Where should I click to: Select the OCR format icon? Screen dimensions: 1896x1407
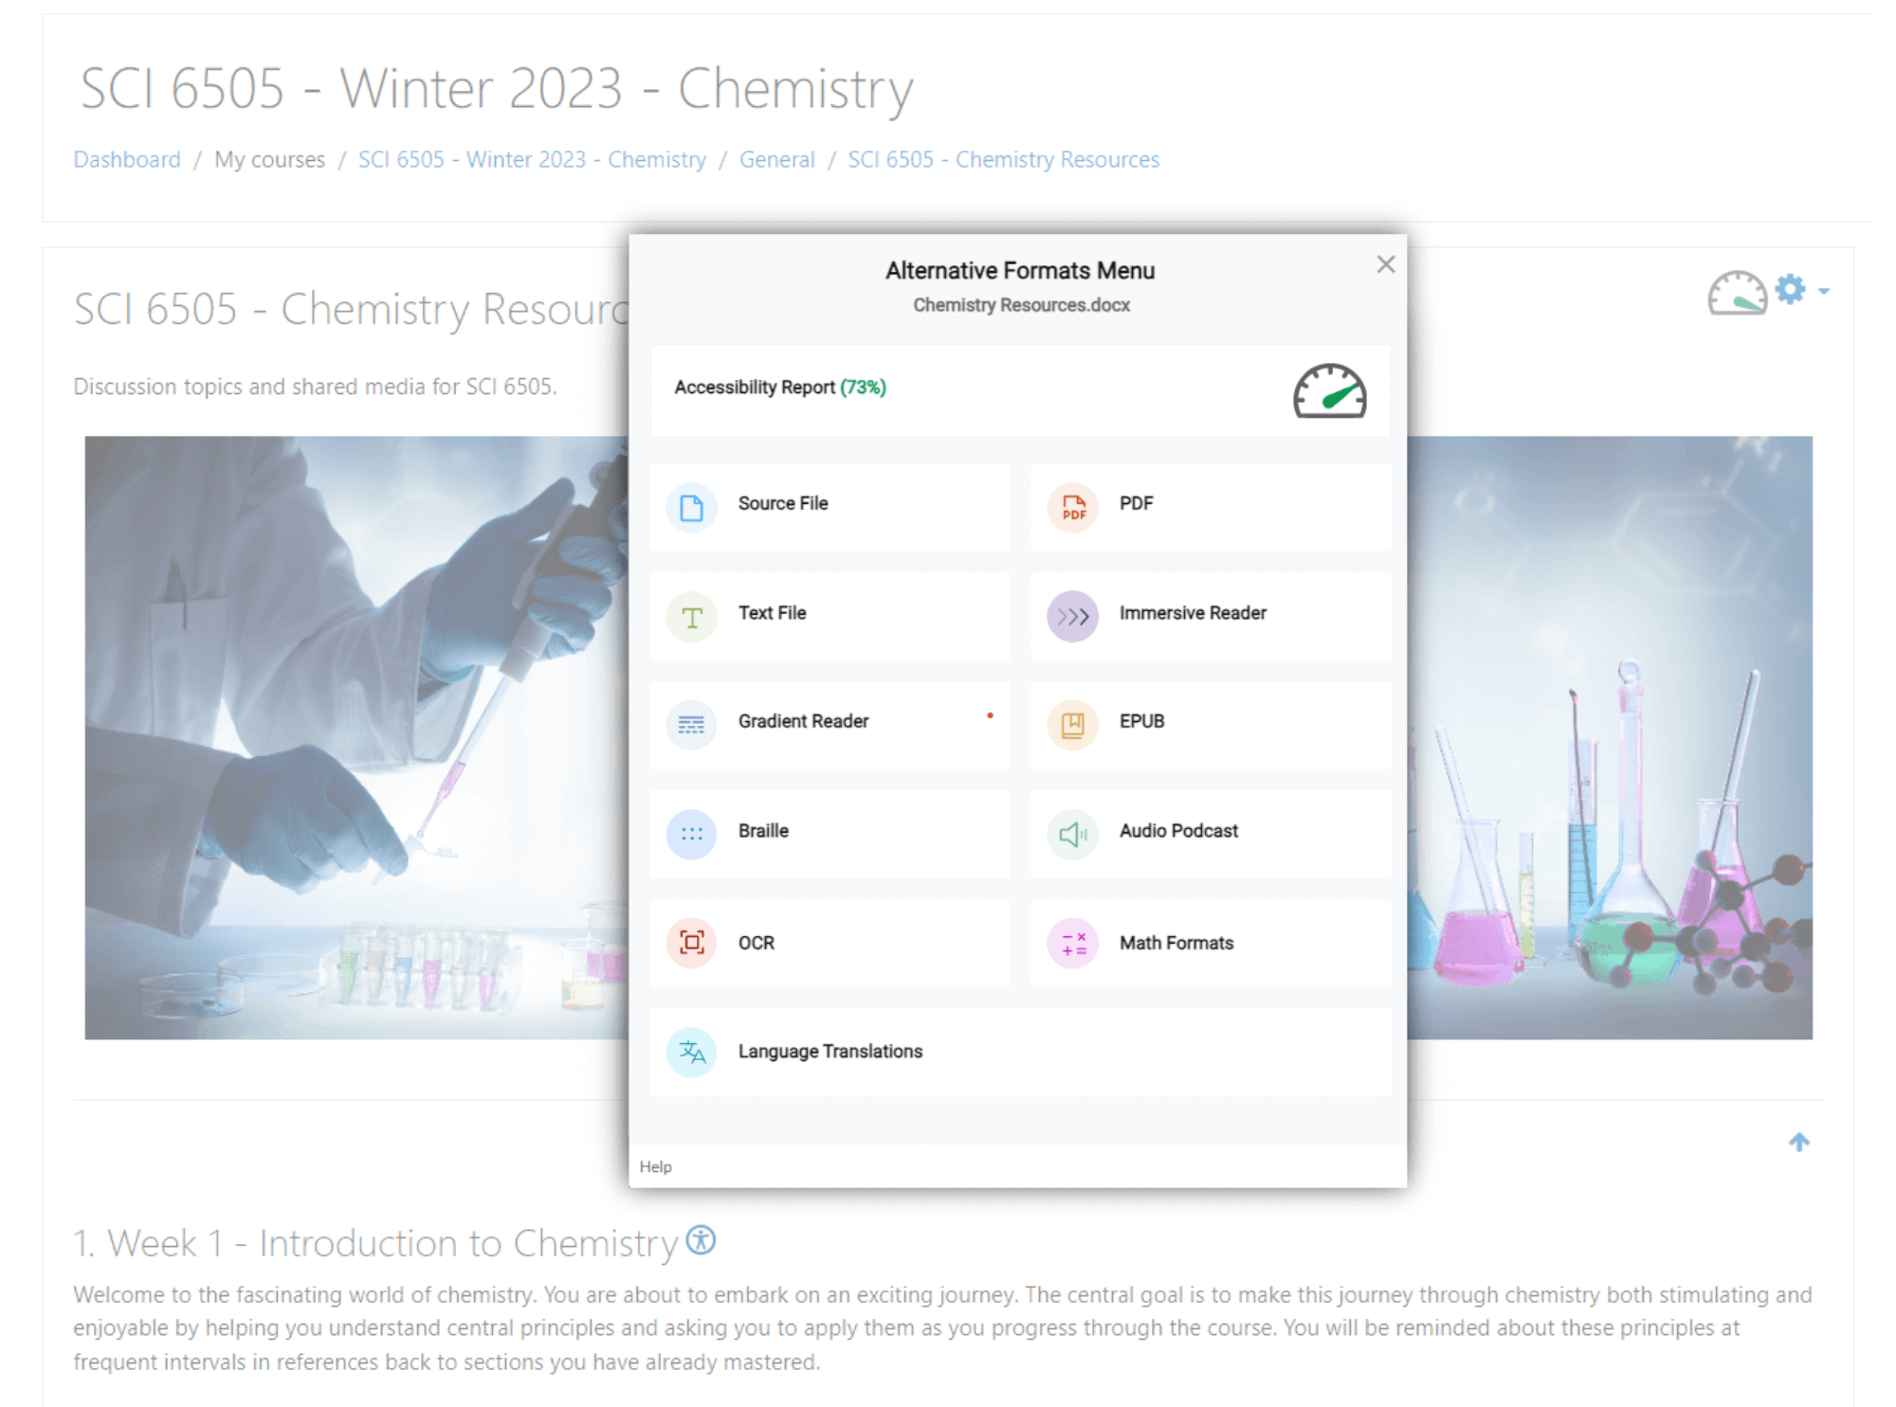(x=689, y=942)
